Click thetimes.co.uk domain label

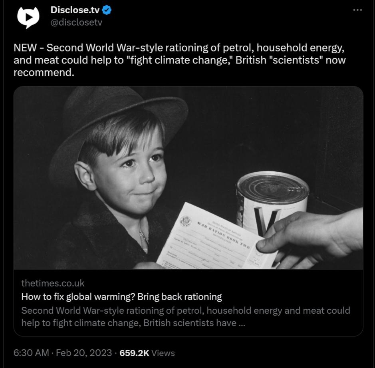tap(53, 283)
